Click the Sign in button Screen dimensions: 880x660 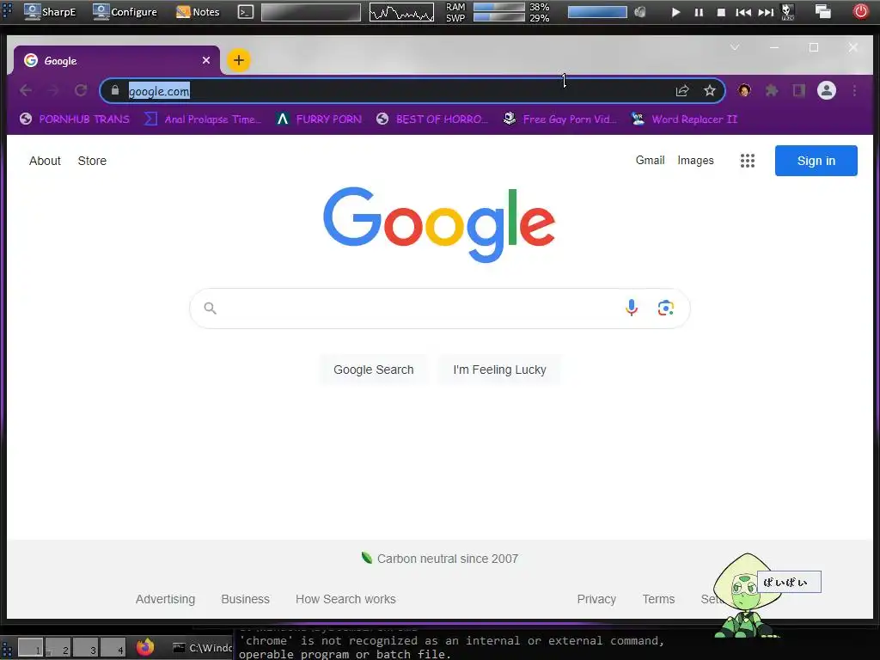click(x=816, y=161)
